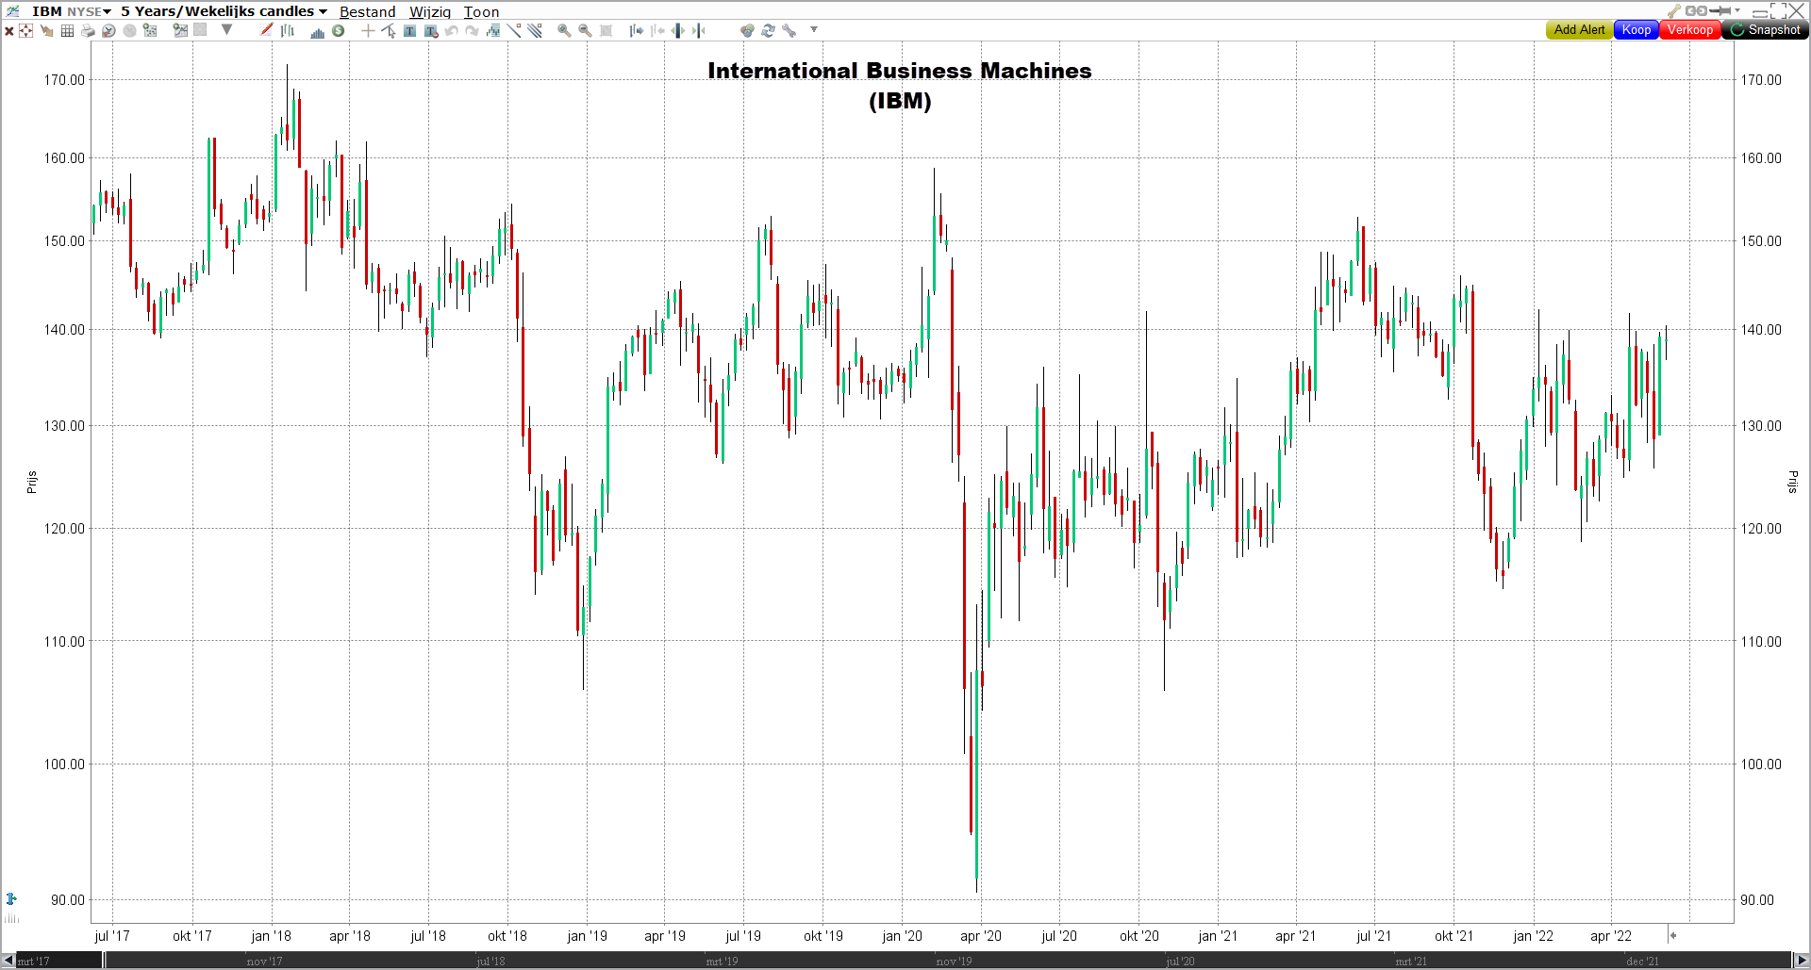This screenshot has height=970, width=1811.
Task: Click the Add Alert button
Action: click(1579, 30)
